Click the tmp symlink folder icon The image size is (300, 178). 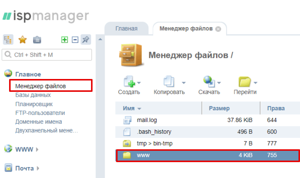127,143
